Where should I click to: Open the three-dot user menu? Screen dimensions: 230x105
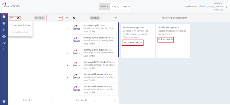(227, 7)
